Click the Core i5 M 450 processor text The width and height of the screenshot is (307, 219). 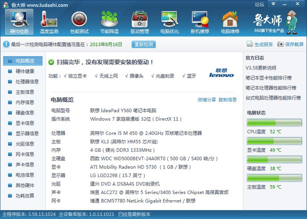pos(146,133)
